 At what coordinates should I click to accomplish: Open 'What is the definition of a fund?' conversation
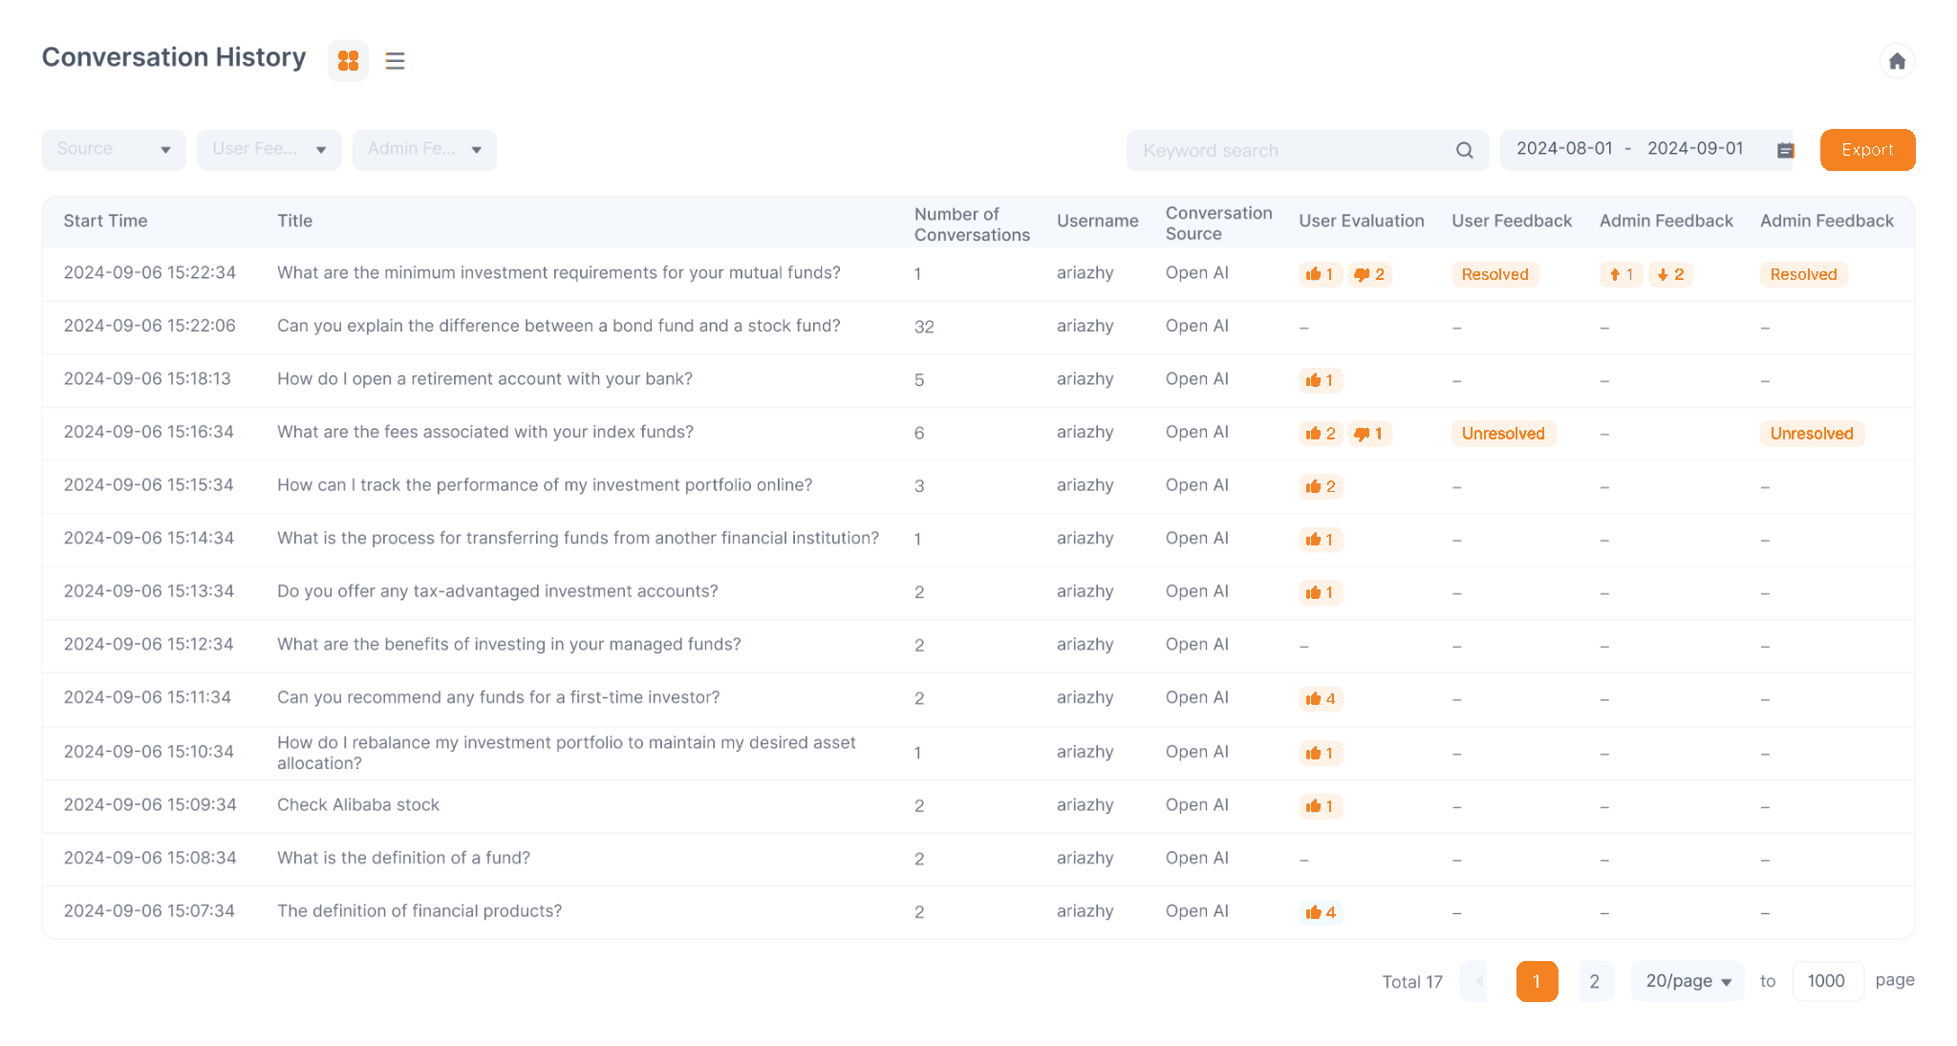403,859
